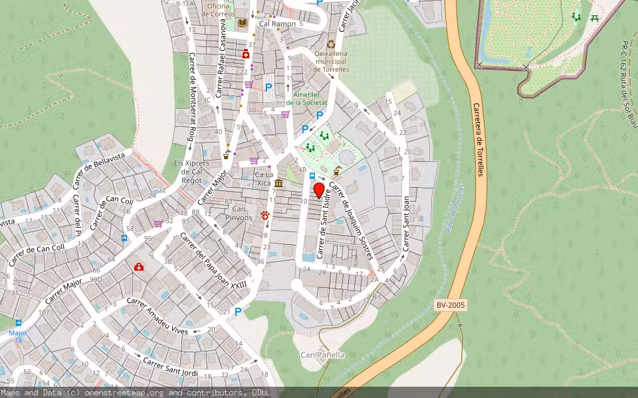Image resolution: width=638 pixels, height=398 pixels.
Task: Click the pharmacy icon on Carrer Rafael Casanova
Action: pyautogui.click(x=246, y=54)
